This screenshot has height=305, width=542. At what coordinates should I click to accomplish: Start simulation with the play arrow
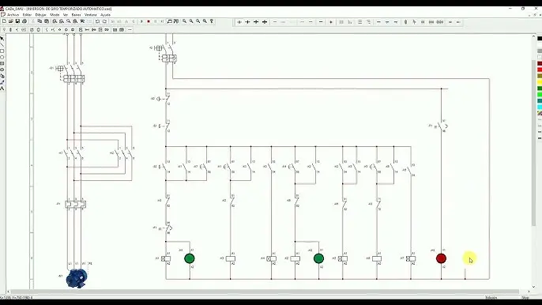click(x=141, y=21)
